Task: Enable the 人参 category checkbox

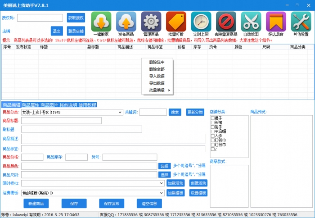Action: click(212, 136)
